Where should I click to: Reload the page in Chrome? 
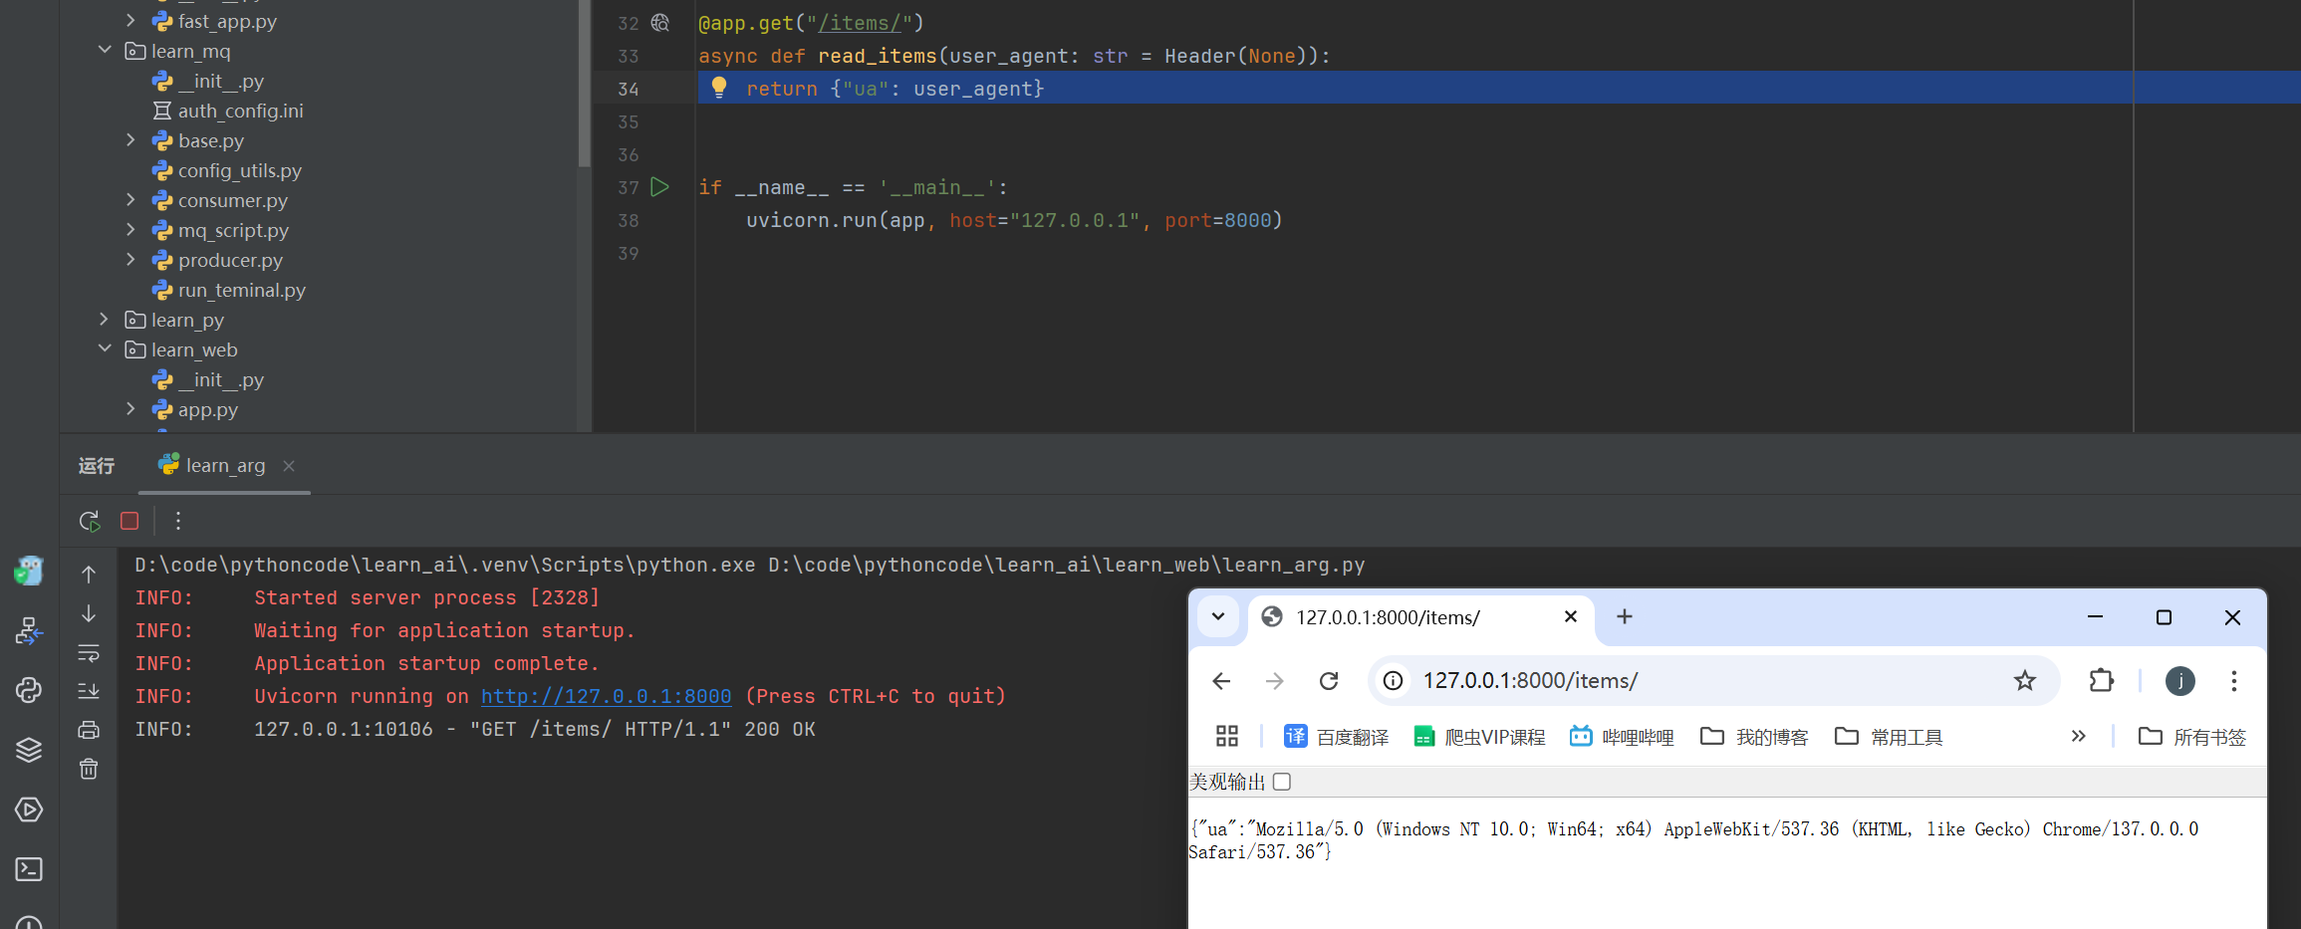[1329, 681]
